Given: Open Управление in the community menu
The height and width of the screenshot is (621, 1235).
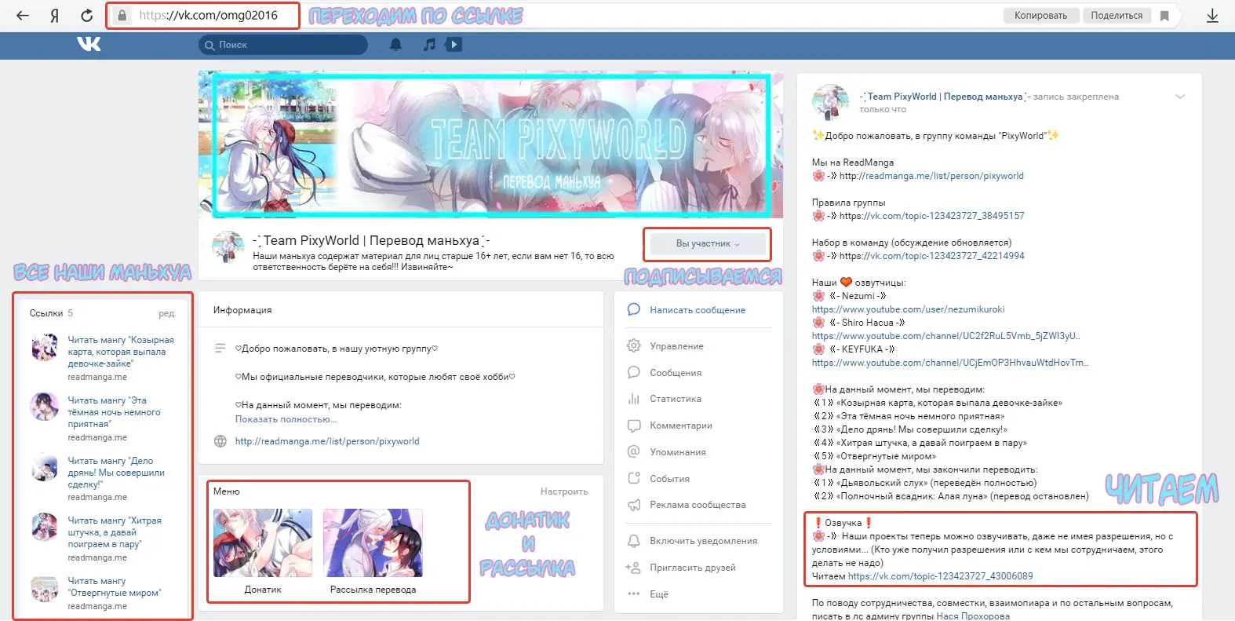Looking at the screenshot, I should tap(676, 346).
